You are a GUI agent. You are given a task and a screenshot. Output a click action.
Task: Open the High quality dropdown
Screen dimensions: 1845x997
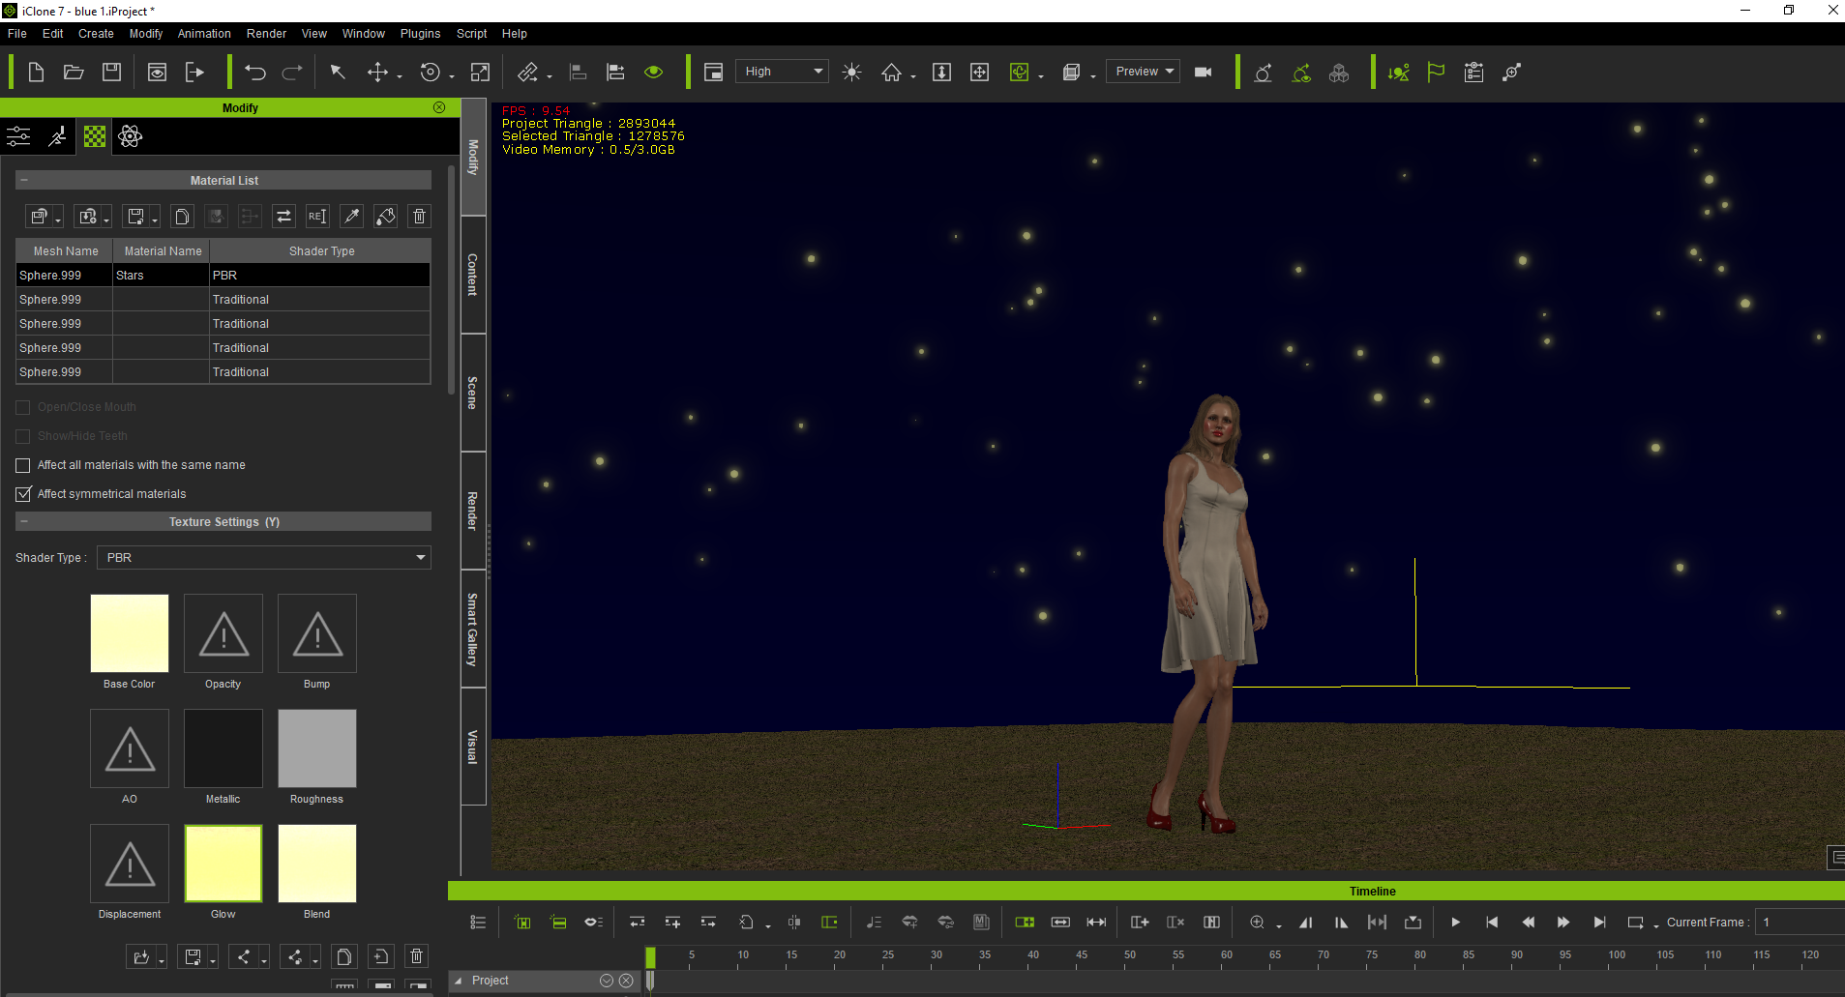click(782, 72)
